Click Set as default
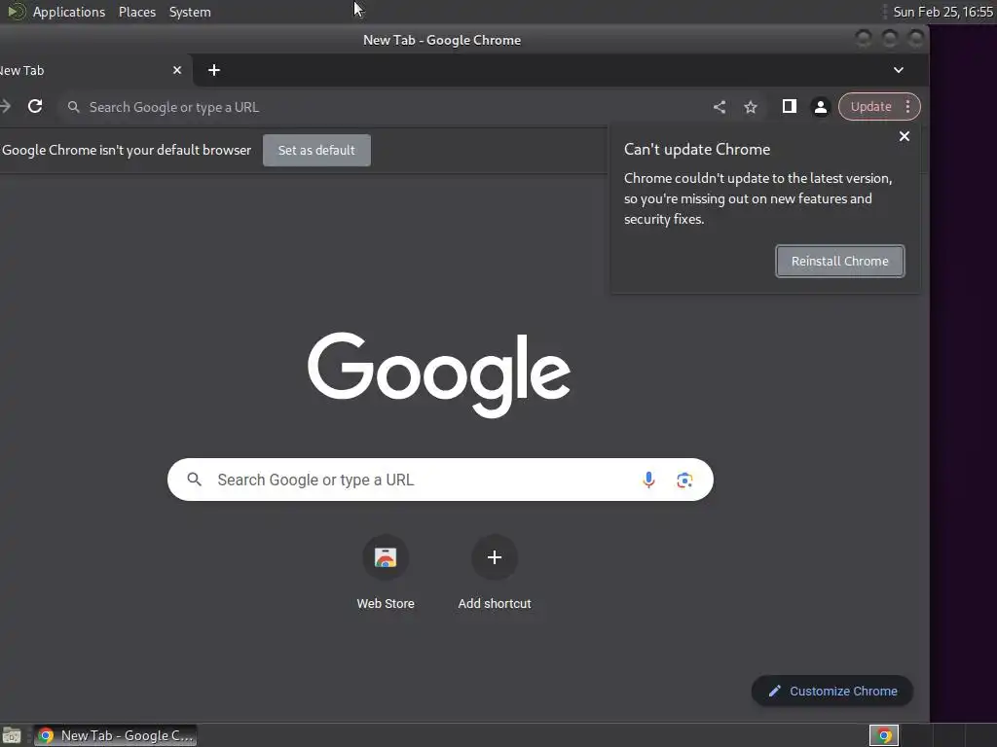The image size is (997, 747). coord(316,150)
